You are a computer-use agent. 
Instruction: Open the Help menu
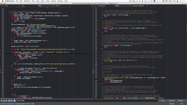click(66, 1)
